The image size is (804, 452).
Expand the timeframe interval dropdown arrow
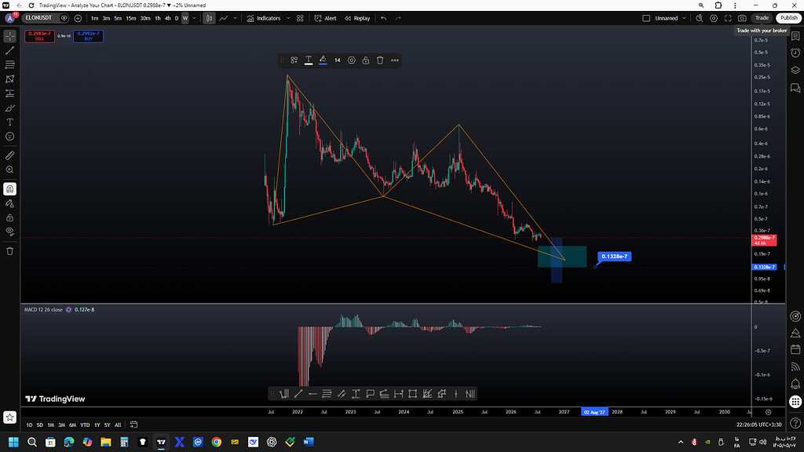194,19
